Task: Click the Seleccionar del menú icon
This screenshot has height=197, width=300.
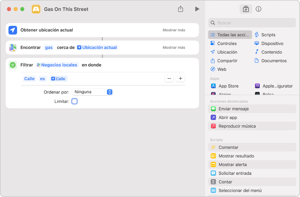Action: tap(213, 191)
